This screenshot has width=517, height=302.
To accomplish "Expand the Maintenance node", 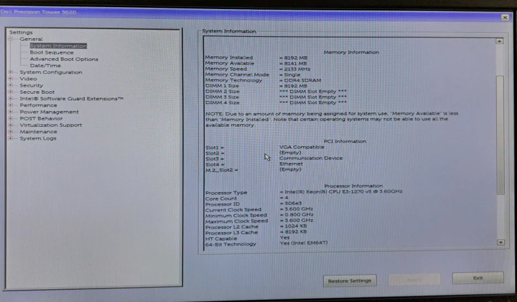I will click(x=10, y=131).
